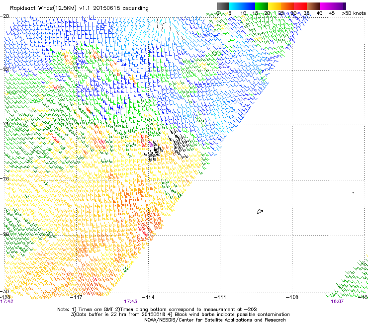Click the '45' legend scale label

pos(332,13)
